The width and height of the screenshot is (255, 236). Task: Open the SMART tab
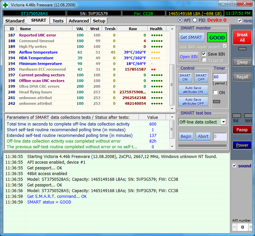tap(38, 20)
